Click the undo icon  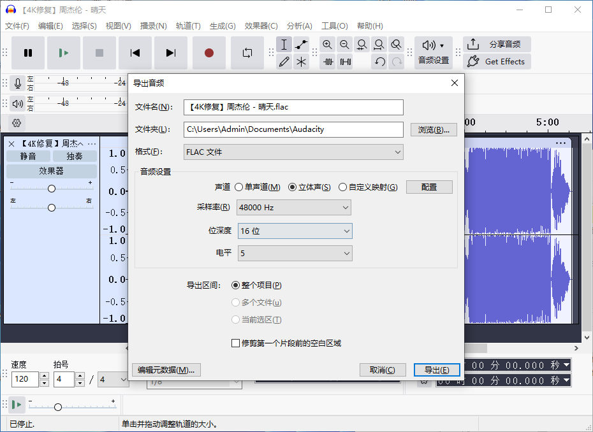[x=380, y=62]
